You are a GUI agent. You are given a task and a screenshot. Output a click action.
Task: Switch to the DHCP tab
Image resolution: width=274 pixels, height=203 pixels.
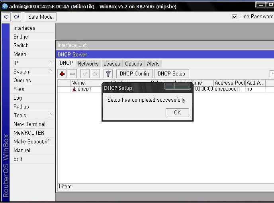(66, 63)
